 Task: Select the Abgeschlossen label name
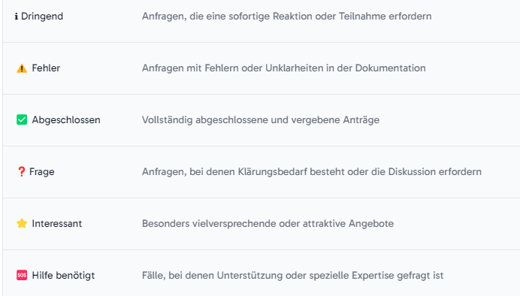pyautogui.click(x=66, y=119)
